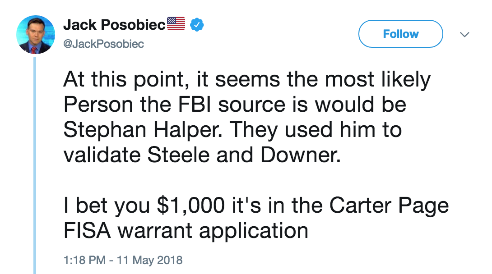Click the words "Carter Page" in tweet
The image size is (492, 274).
pyautogui.click(x=389, y=206)
